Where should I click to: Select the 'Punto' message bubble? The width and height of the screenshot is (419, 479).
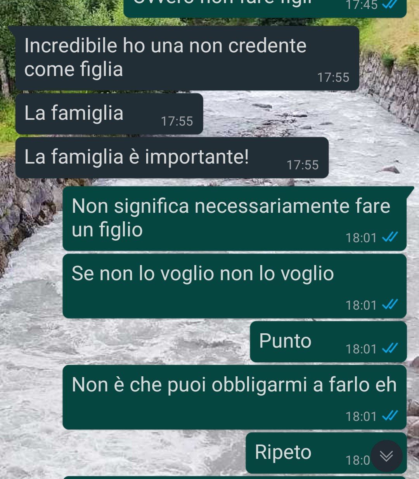pyautogui.click(x=328, y=341)
